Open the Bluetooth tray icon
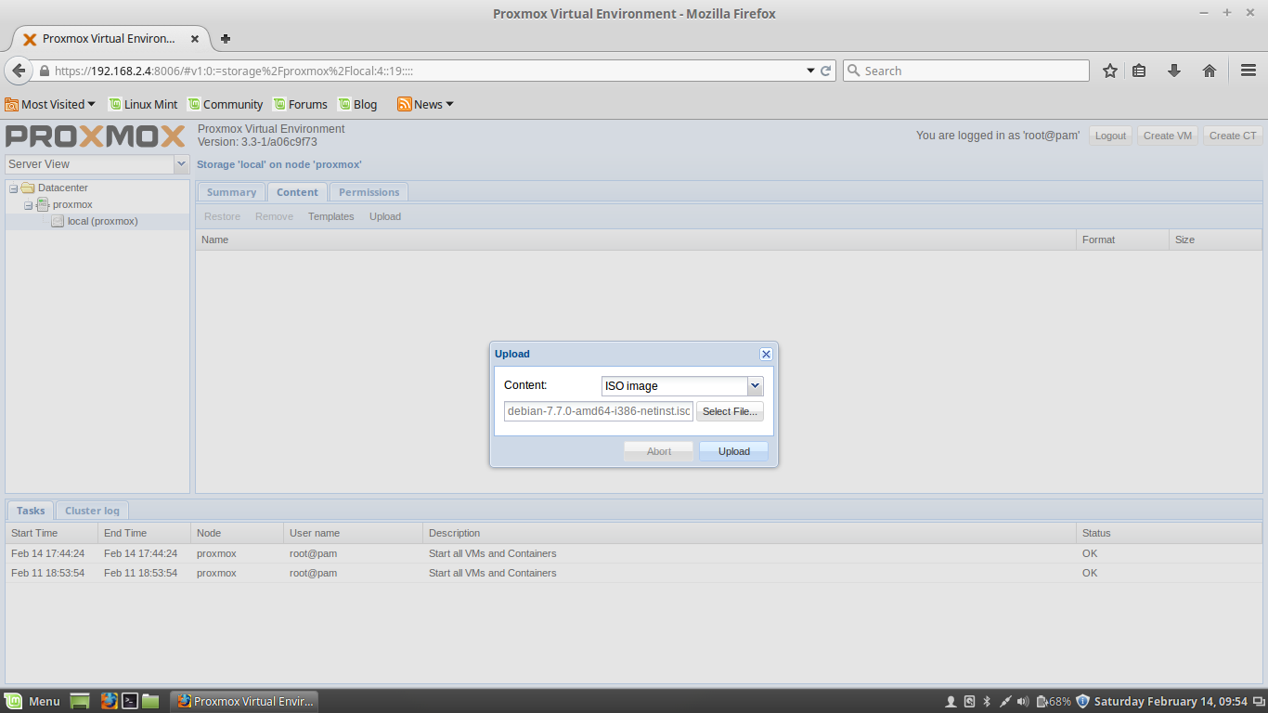 click(x=987, y=702)
